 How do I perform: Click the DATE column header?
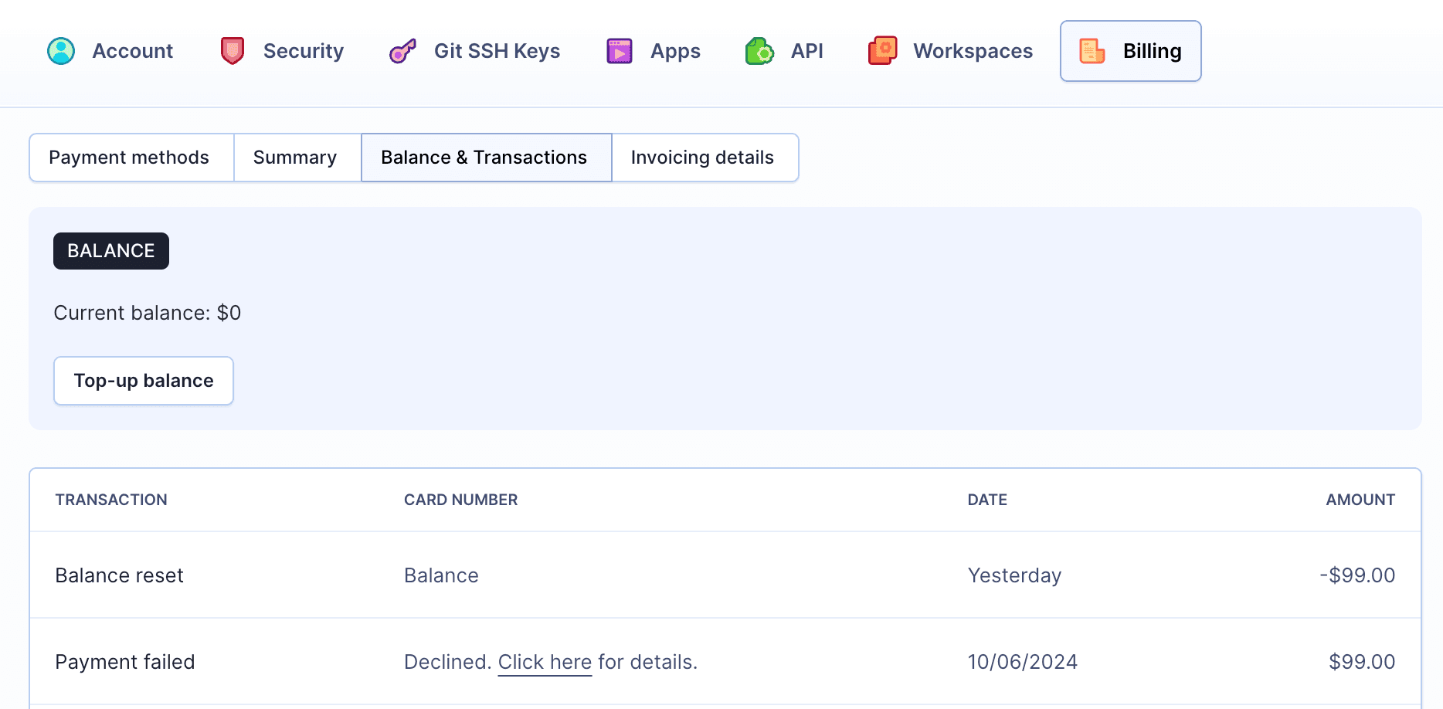pyautogui.click(x=987, y=500)
